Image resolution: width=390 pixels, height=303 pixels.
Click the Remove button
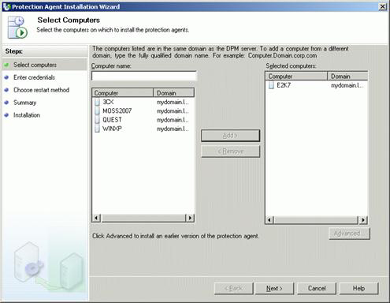click(230, 151)
